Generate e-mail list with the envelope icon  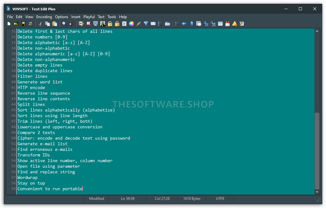point(153,24)
